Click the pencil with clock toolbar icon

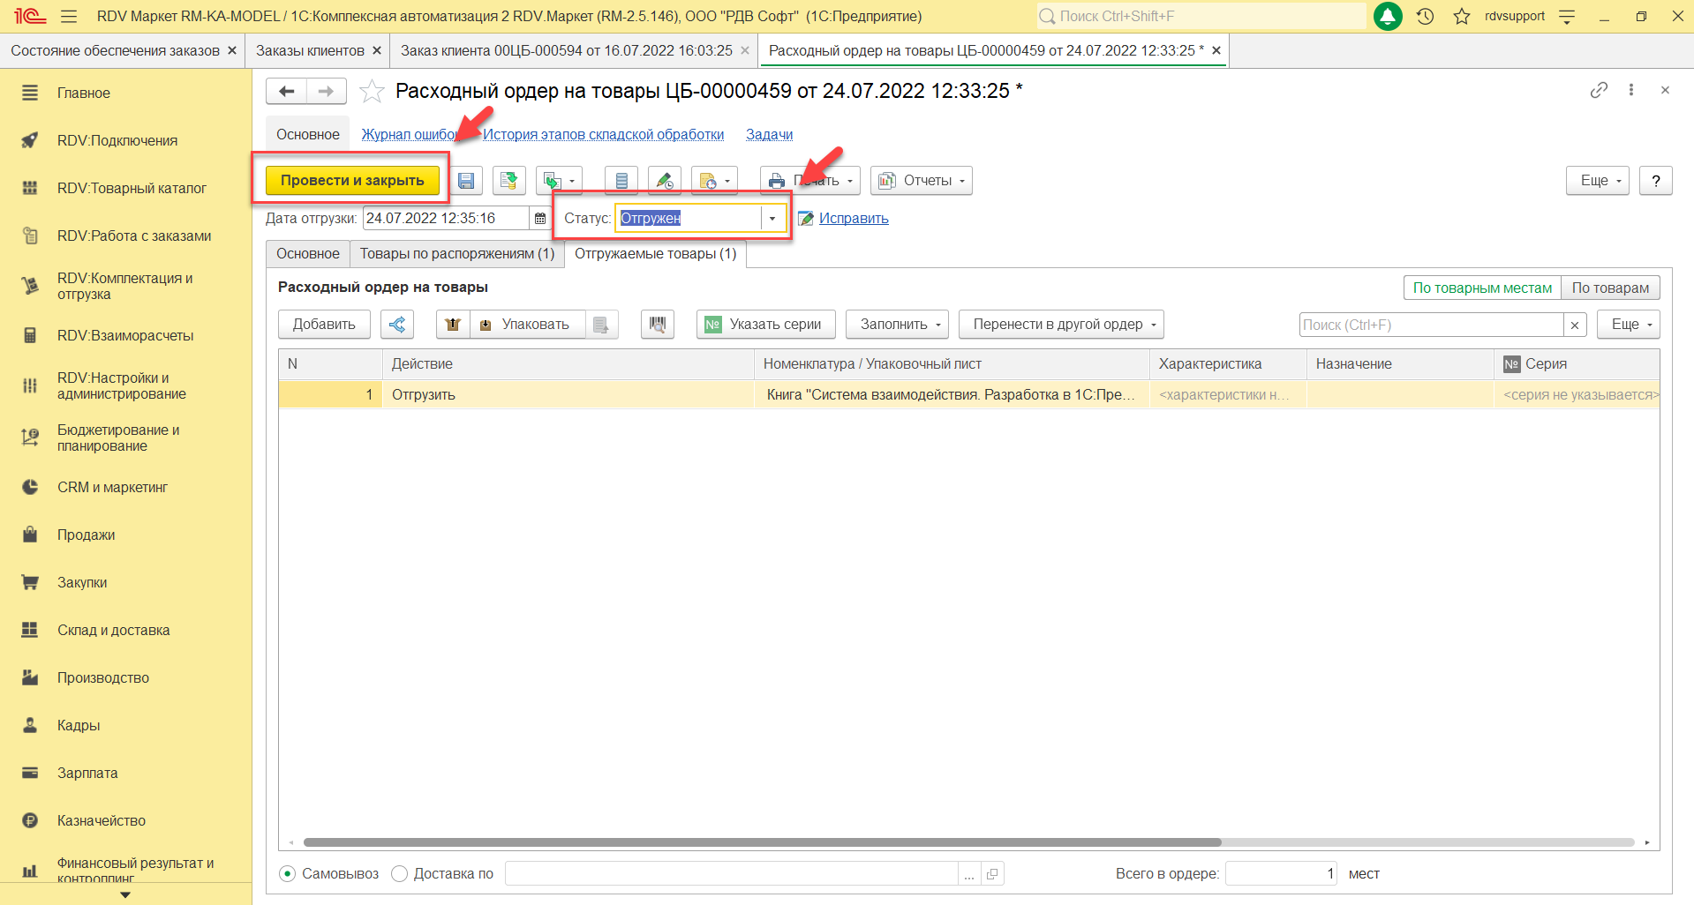[x=665, y=181]
